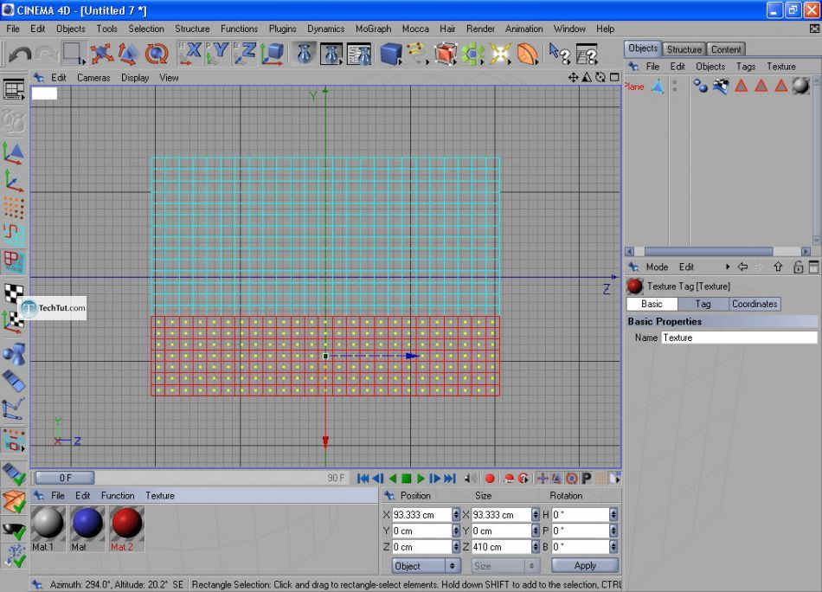The height and width of the screenshot is (592, 822).
Task: Click the timeline frame slider 0 F
Action: [x=65, y=478]
